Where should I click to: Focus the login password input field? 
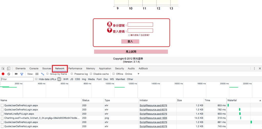pyautogui.click(x=140, y=31)
